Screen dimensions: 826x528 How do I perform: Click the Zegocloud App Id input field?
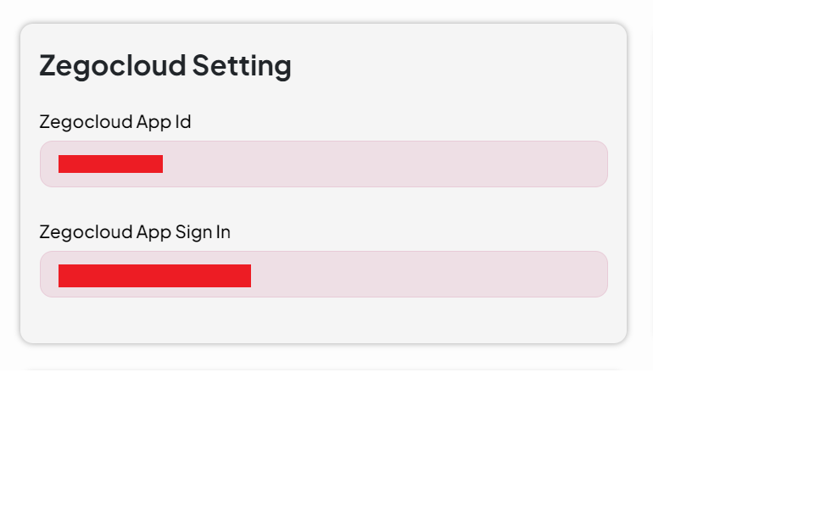click(x=323, y=164)
